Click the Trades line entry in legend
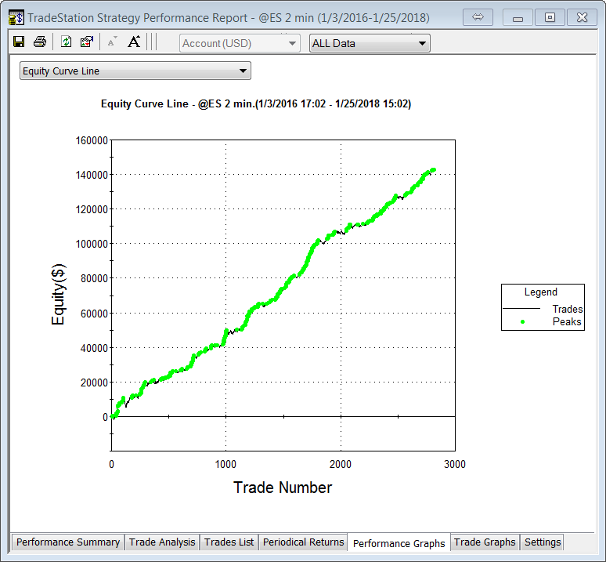606x562 pixels. tap(523, 310)
